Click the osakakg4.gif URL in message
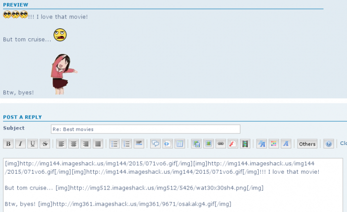Screen dimensions: 347x212 (135, 204)
